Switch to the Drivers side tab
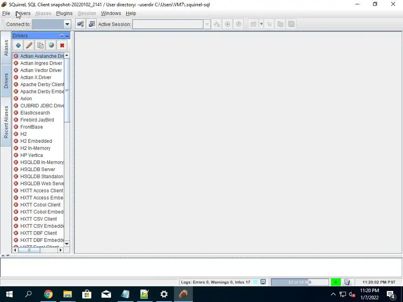The width and height of the screenshot is (403, 302). [x=6, y=81]
